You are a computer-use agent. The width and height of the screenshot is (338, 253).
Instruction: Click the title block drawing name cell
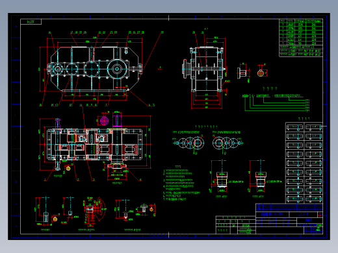[x=272, y=214]
